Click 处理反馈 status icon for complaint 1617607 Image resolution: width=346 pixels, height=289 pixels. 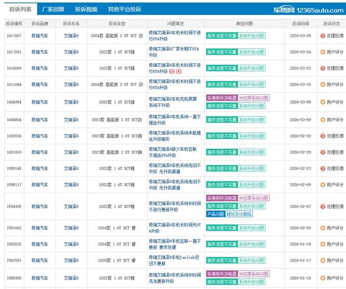[323, 36]
